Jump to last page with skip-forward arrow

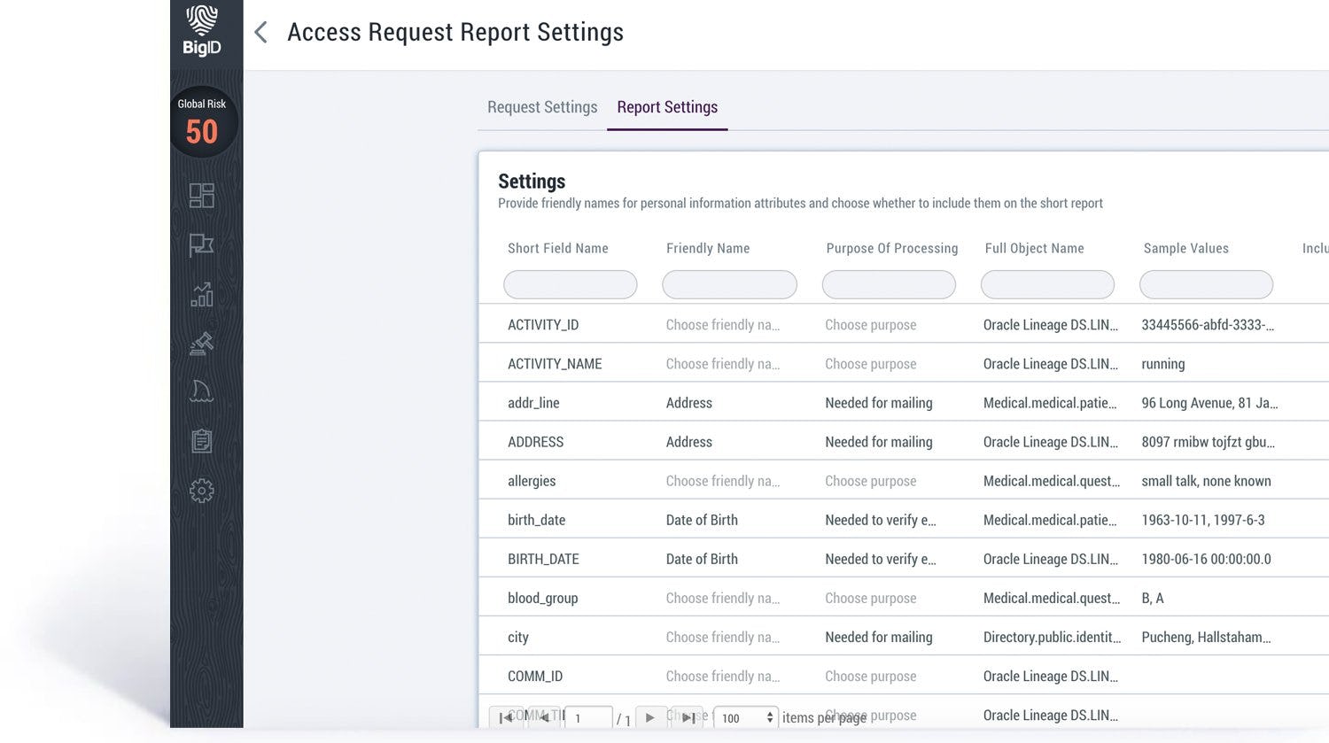(x=688, y=717)
